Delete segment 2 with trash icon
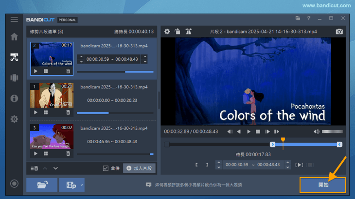 coord(68,71)
